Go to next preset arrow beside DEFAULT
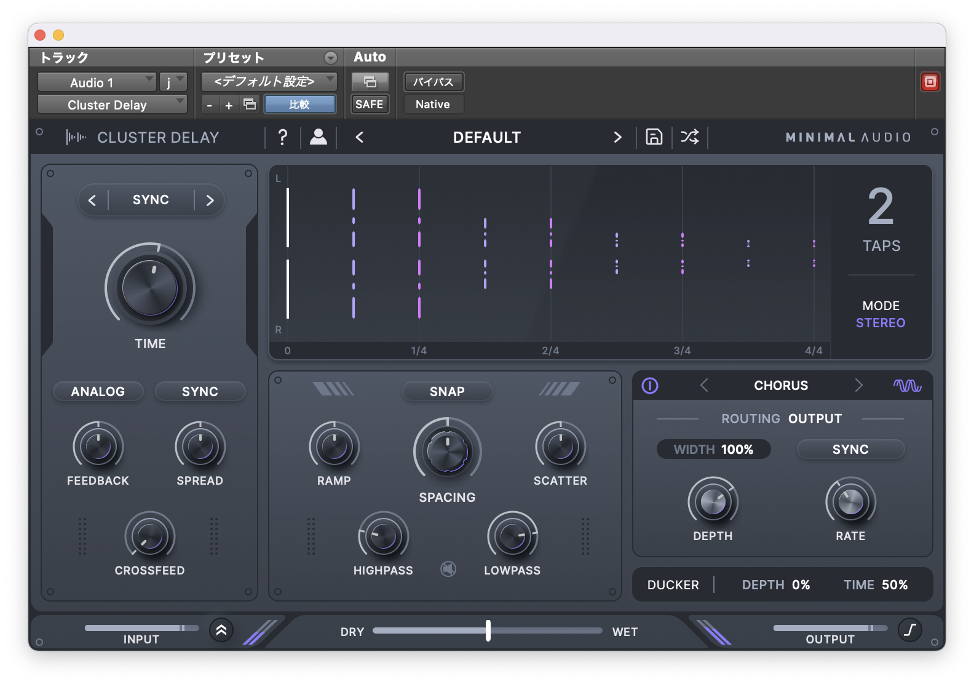 617,137
